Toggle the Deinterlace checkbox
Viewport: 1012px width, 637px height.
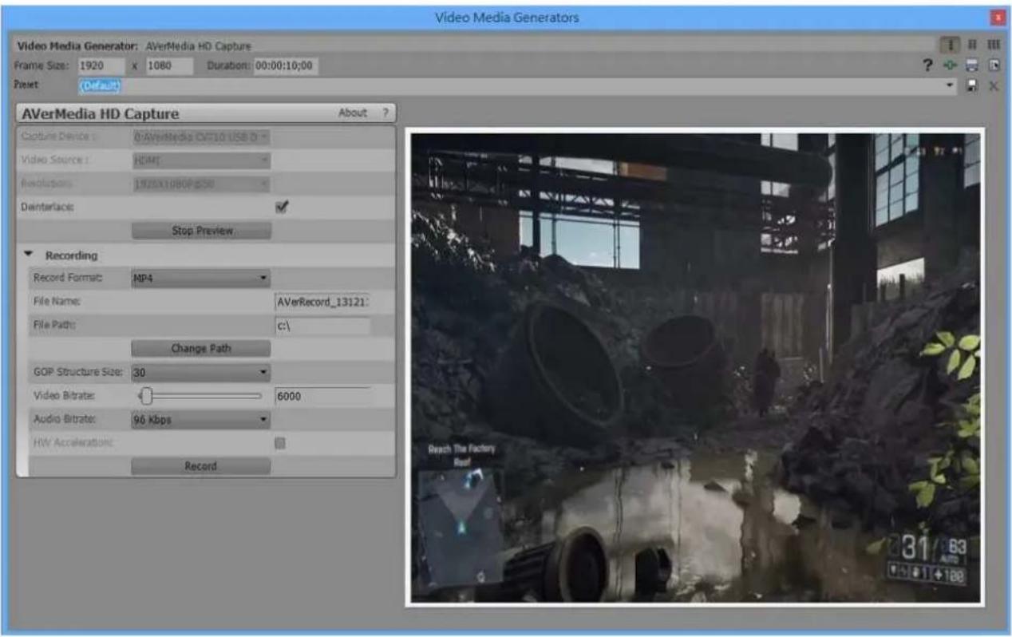point(280,207)
